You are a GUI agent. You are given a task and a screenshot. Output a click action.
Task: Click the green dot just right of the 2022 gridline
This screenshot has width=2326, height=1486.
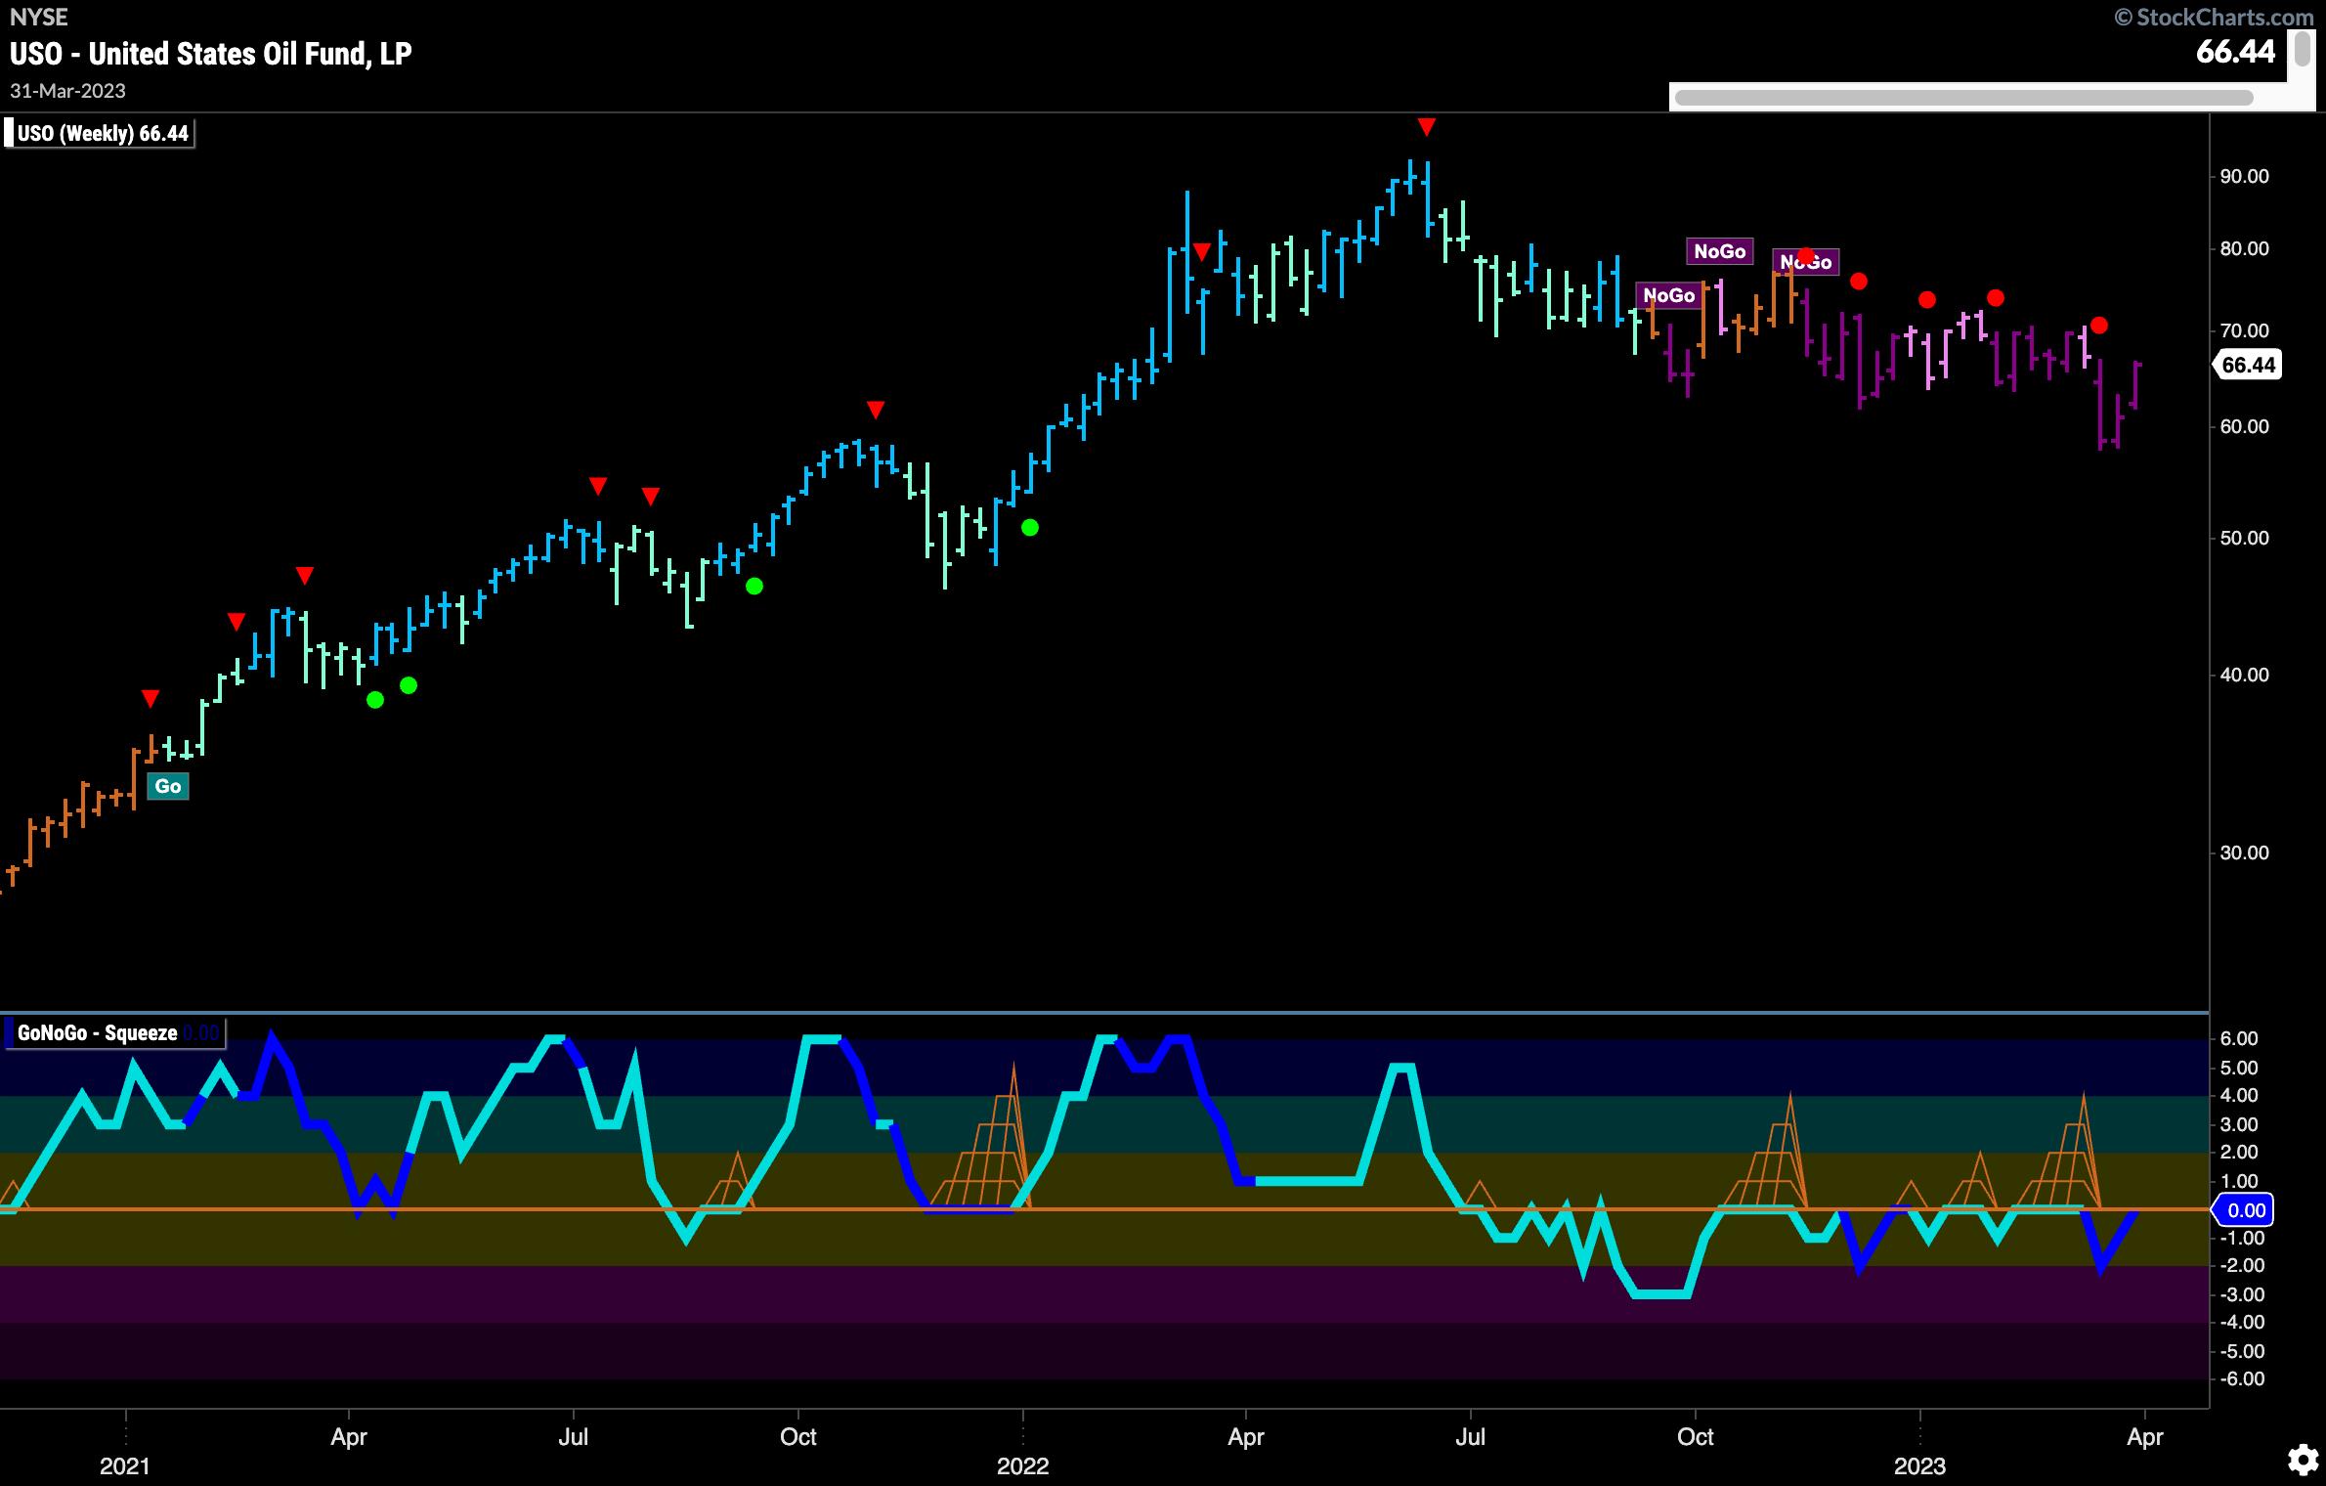[x=1029, y=528]
